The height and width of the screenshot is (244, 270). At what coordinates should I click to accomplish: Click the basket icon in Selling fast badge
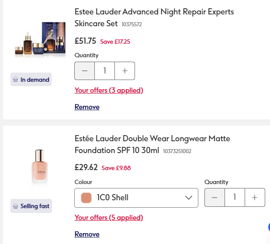pos(16,206)
